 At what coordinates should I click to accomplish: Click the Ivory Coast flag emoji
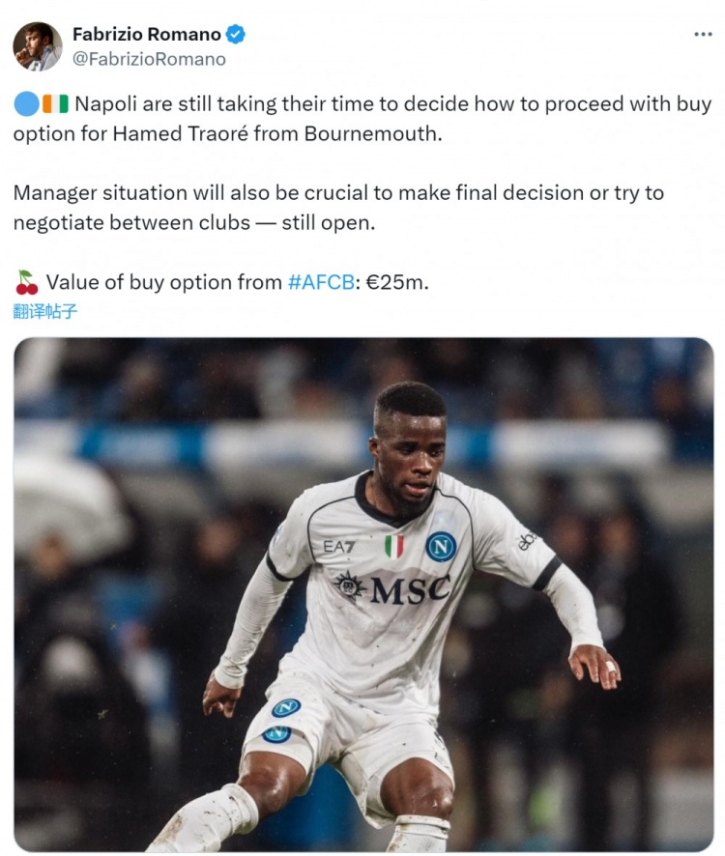coord(55,103)
